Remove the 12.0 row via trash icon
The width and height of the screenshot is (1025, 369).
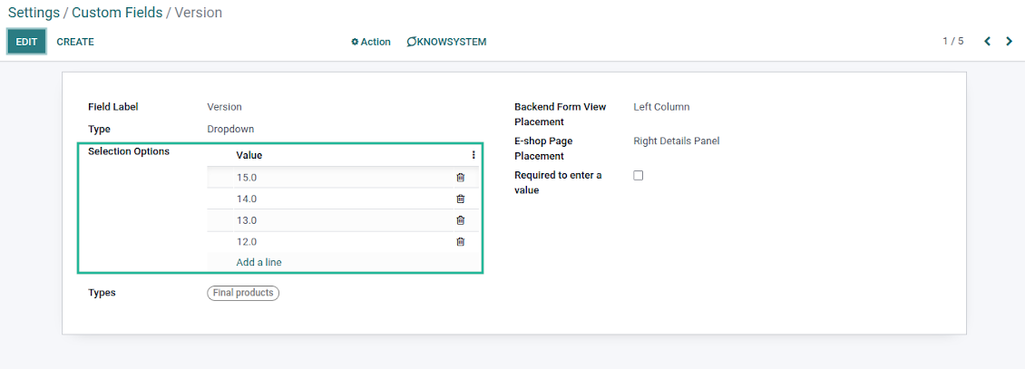(x=460, y=242)
